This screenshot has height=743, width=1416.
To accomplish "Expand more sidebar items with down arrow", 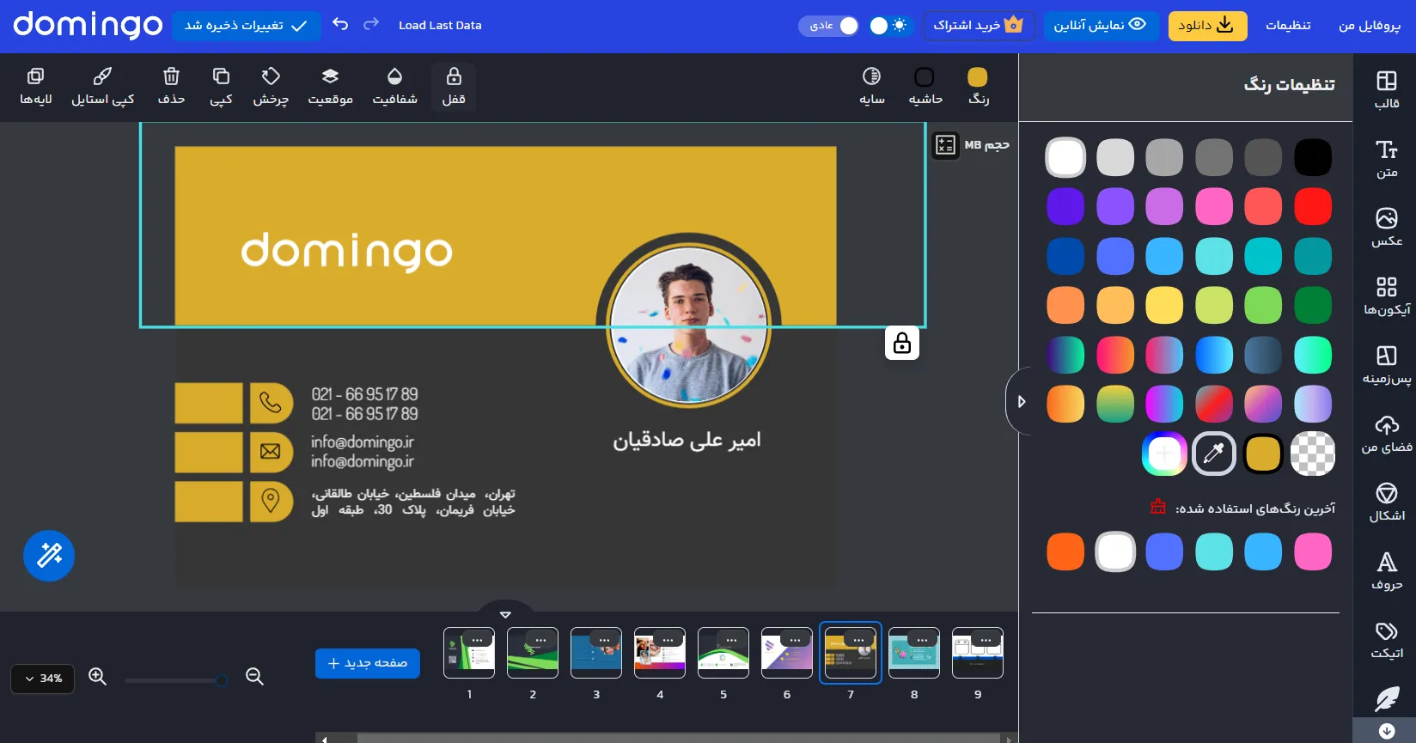I will [1386, 731].
